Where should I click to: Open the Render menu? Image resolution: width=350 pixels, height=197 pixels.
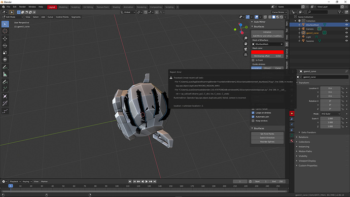pyautogui.click(x=22, y=7)
